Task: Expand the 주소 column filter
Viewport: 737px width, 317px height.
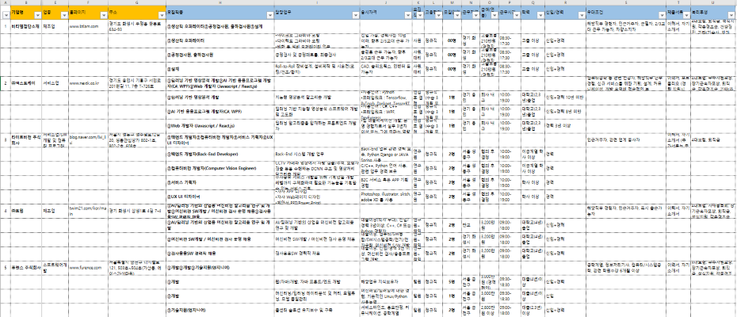Action: click(x=160, y=14)
